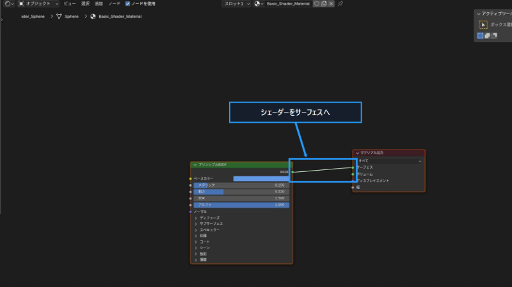Viewport: 512px width, 287px height.
Task: Open the 追加 menu
Action: point(99,4)
